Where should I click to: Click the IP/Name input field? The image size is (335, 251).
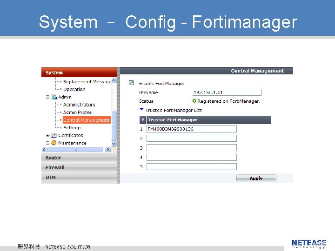pyautogui.click(x=227, y=92)
